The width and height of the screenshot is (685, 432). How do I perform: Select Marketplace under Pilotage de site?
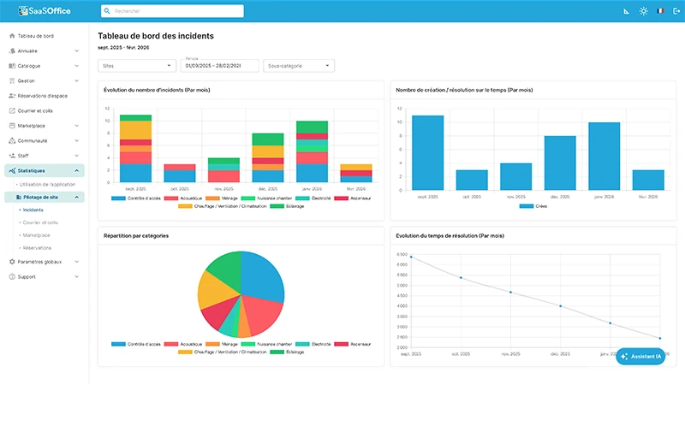pyautogui.click(x=36, y=235)
